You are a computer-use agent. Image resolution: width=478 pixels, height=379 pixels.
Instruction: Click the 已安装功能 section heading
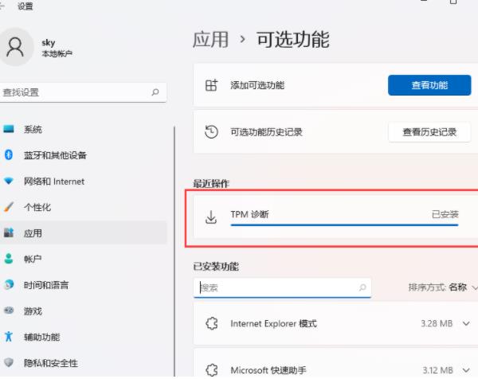coord(216,266)
